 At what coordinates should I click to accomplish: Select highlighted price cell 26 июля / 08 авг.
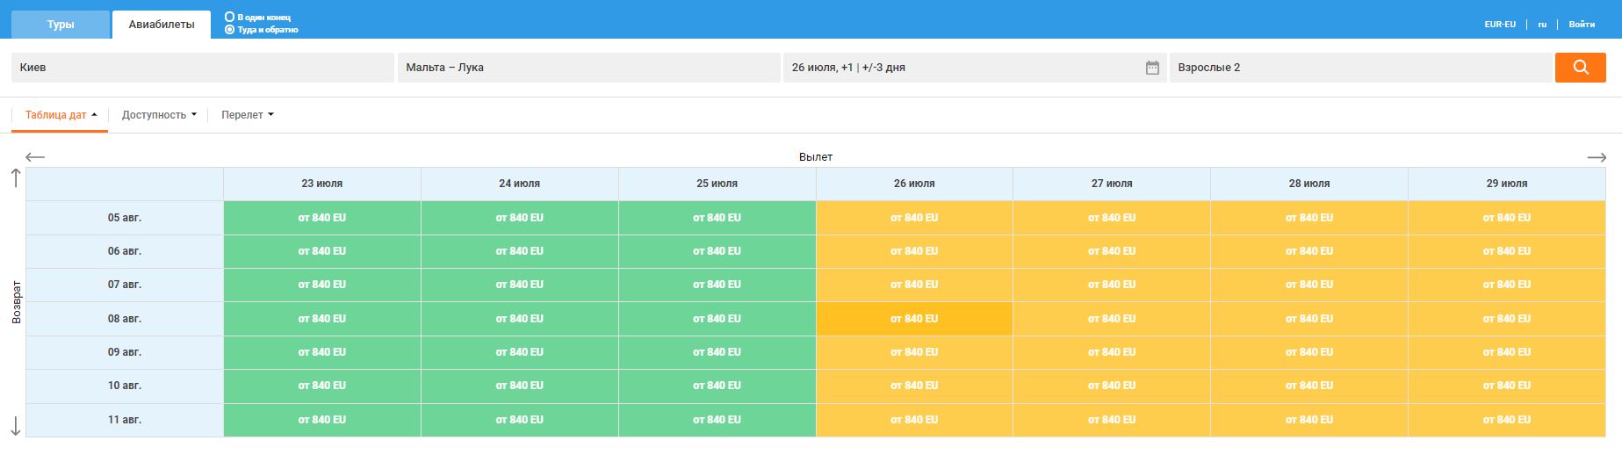pos(913,319)
